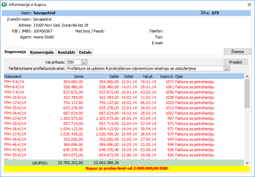Image resolution: width=255 pixels, height=177 pixels.
Task: Close the Informacije o kupcu window
Action: pyautogui.click(x=249, y=5)
